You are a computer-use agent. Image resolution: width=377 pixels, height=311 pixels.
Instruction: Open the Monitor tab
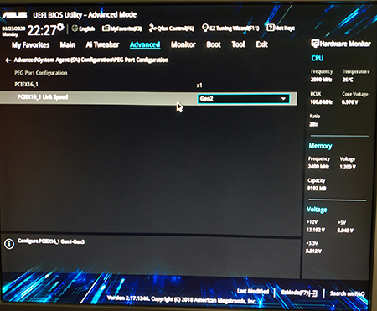pos(183,44)
